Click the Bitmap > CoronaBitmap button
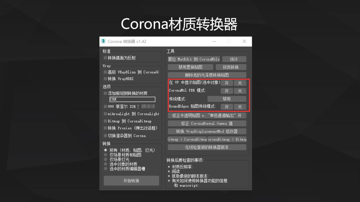This screenshot has width=360, height=202. [187, 139]
